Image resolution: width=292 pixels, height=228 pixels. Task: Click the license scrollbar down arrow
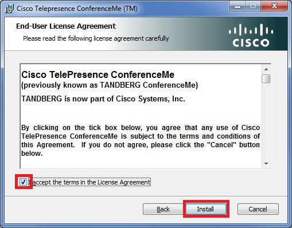266,163
